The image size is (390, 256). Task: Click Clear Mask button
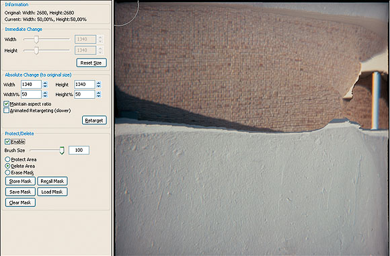coord(20,202)
